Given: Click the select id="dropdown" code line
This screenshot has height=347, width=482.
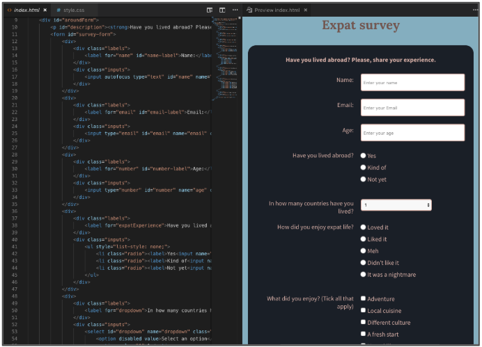Looking at the screenshot, I should pos(148,331).
